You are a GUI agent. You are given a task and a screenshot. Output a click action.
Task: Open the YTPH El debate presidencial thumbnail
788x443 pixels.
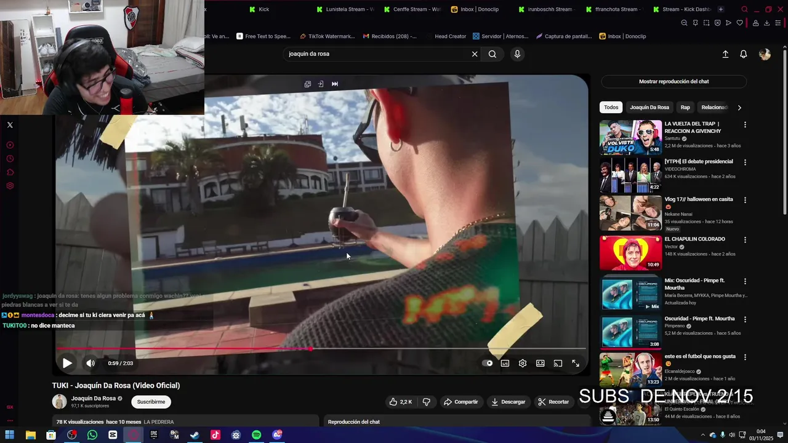(x=630, y=175)
